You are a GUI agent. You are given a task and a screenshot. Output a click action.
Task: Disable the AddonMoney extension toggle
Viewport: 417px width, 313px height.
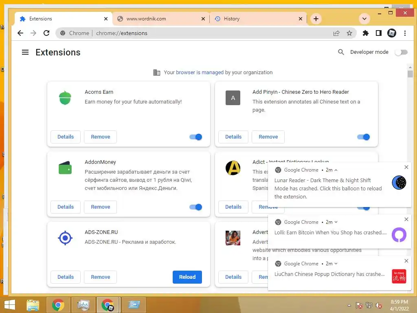[196, 207]
